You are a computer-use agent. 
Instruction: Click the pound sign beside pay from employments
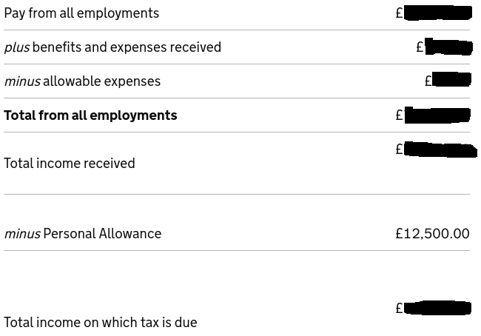coord(400,13)
